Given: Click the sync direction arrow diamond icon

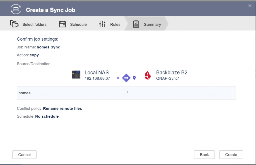Looking at the screenshot, I should (126, 78).
